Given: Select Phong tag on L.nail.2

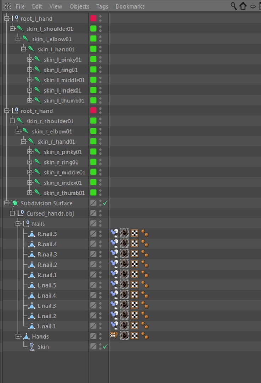Looking at the screenshot, I should [x=114, y=315].
